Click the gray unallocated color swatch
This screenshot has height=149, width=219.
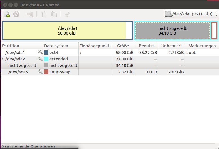coord(46,65)
